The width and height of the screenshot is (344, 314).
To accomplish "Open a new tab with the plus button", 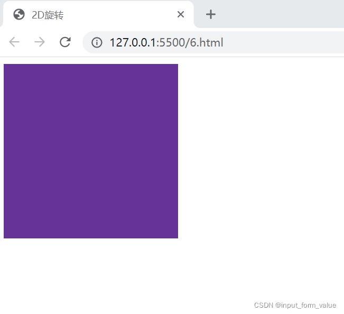I will 211,14.
